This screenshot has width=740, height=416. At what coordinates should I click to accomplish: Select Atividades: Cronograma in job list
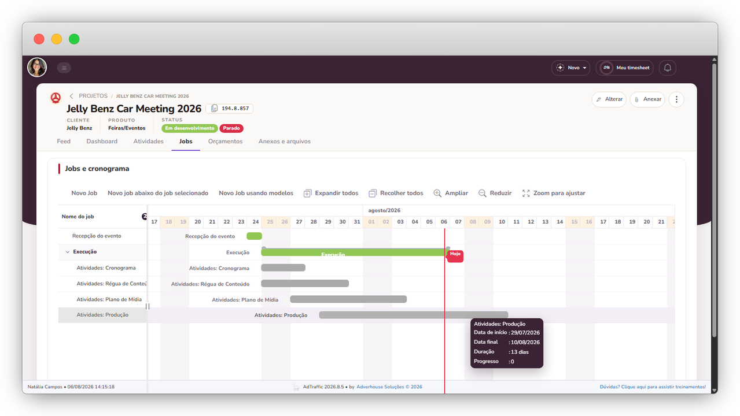[103, 268]
